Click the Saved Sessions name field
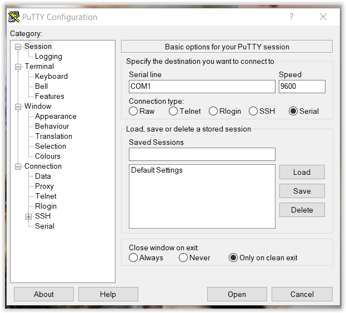The image size is (346, 313). [x=202, y=154]
